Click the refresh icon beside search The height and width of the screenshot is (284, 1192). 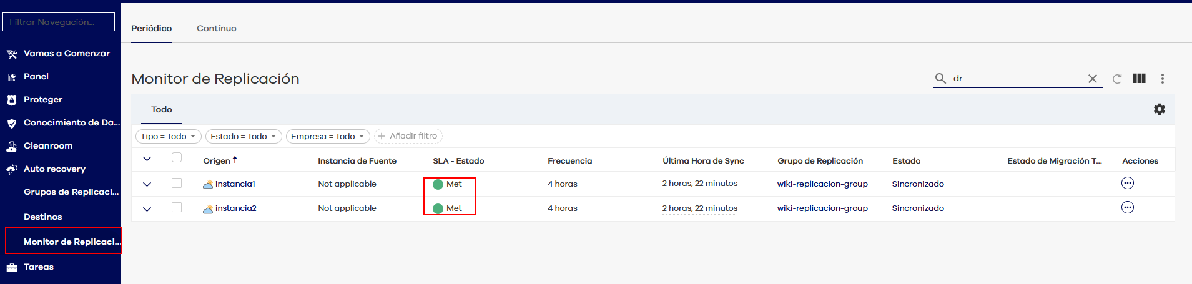pyautogui.click(x=1117, y=79)
